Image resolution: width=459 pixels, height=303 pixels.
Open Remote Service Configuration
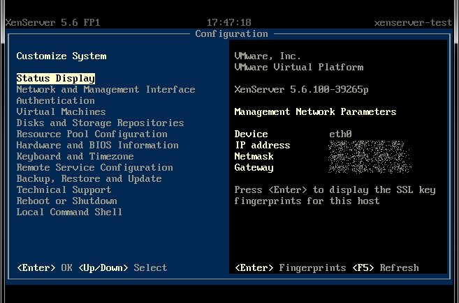click(94, 168)
